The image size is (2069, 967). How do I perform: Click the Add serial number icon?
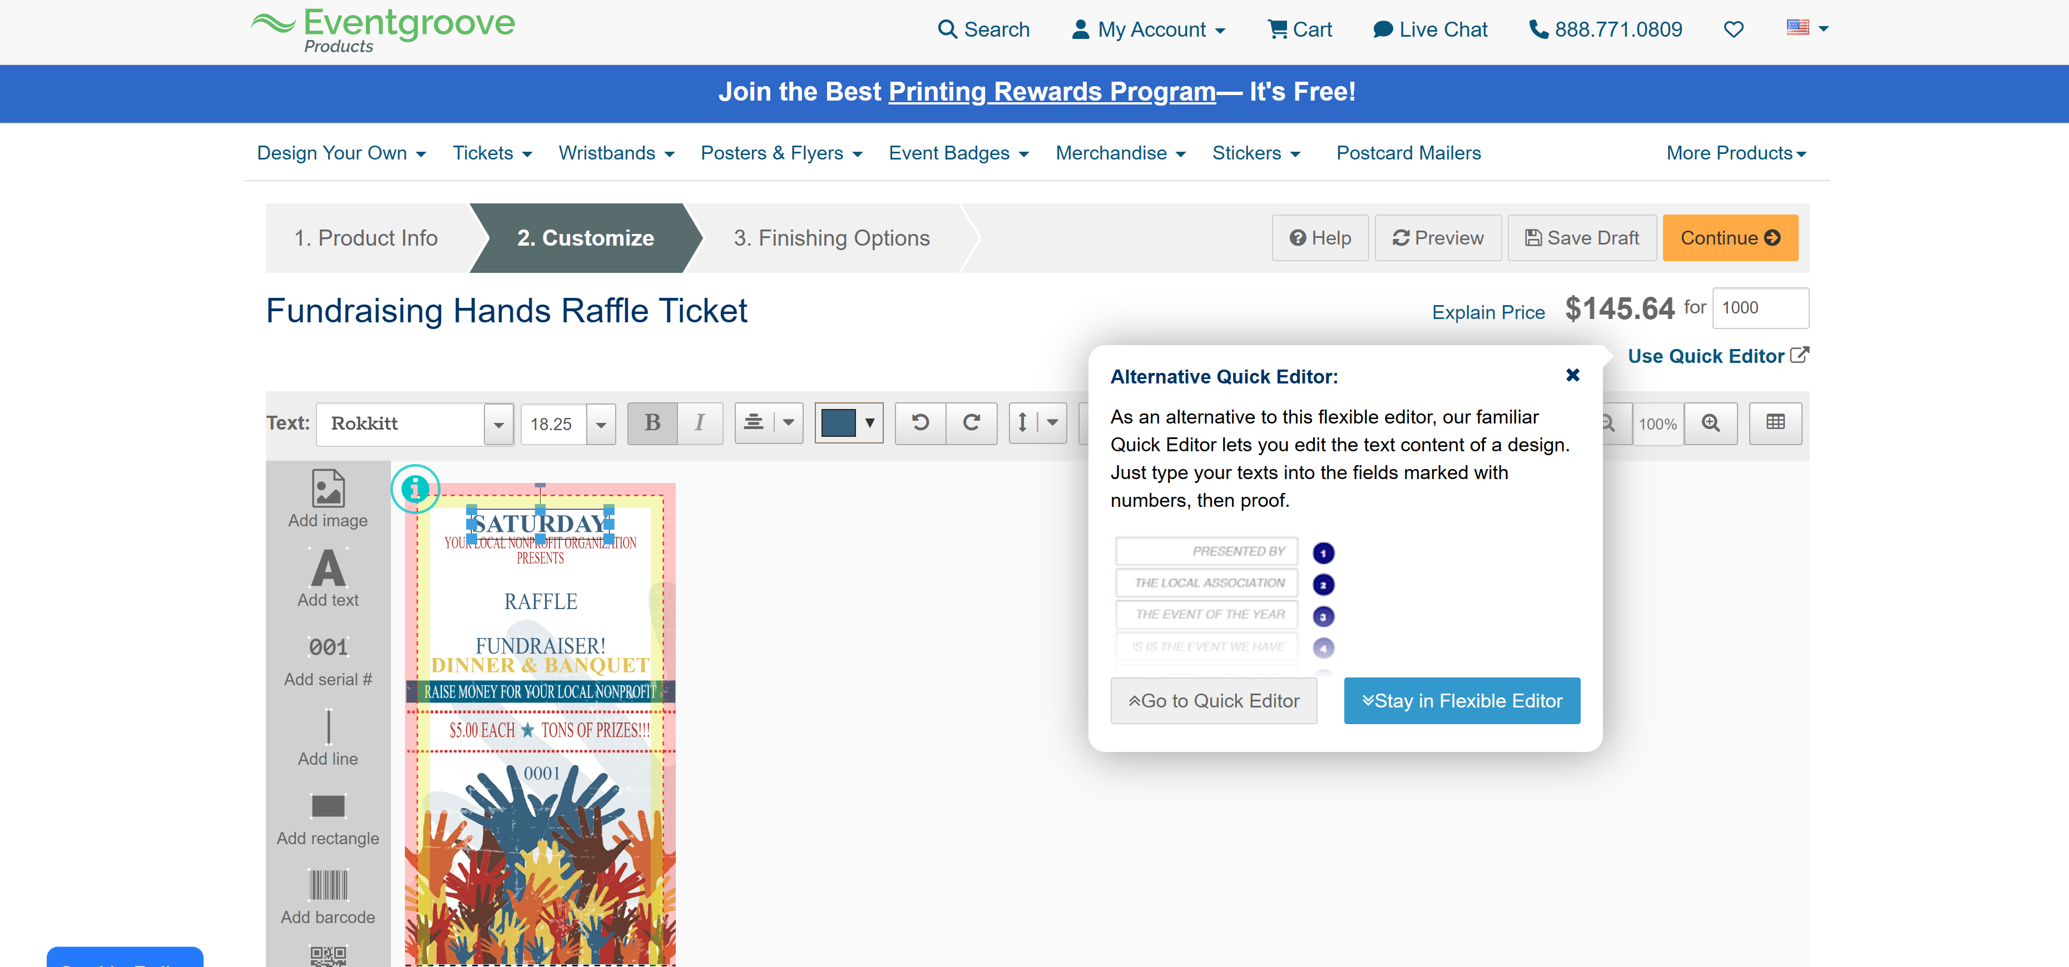pos(328,647)
